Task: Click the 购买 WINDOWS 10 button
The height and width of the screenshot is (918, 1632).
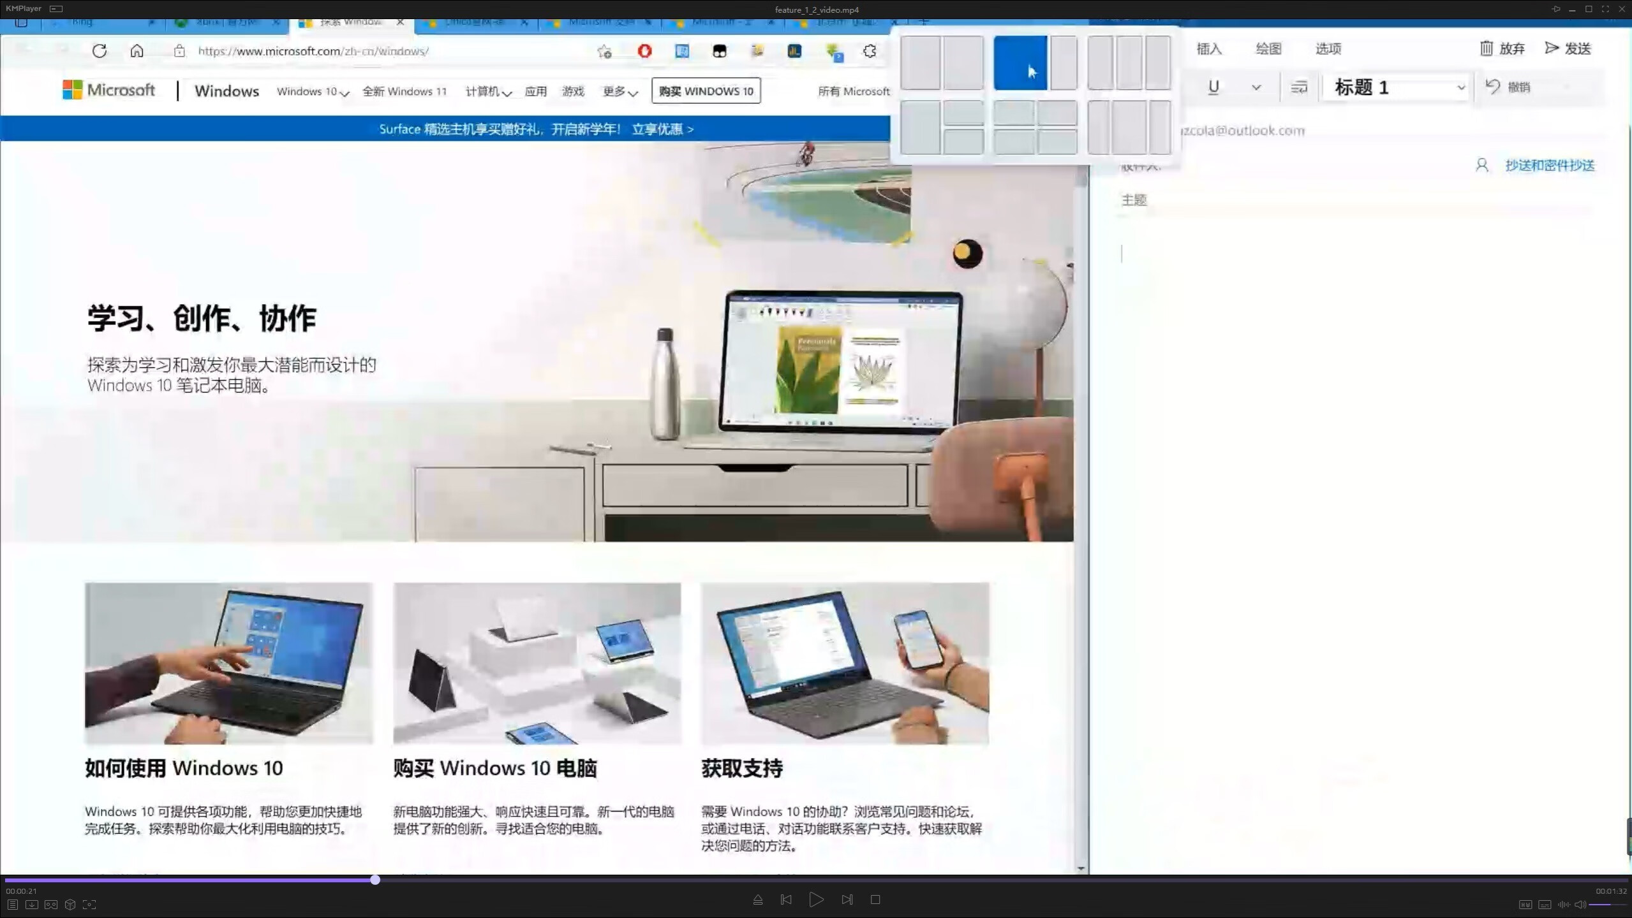Action: pos(706,91)
